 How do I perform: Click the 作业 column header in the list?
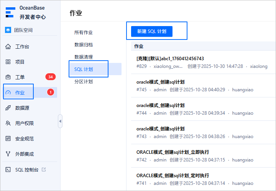[139, 46]
